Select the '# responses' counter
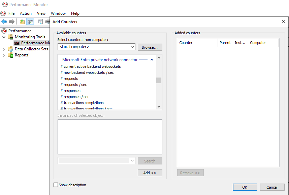 tap(70, 91)
